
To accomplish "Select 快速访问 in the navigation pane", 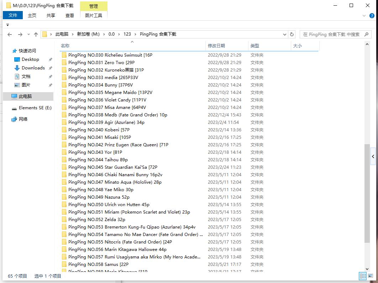I will coord(27,51).
